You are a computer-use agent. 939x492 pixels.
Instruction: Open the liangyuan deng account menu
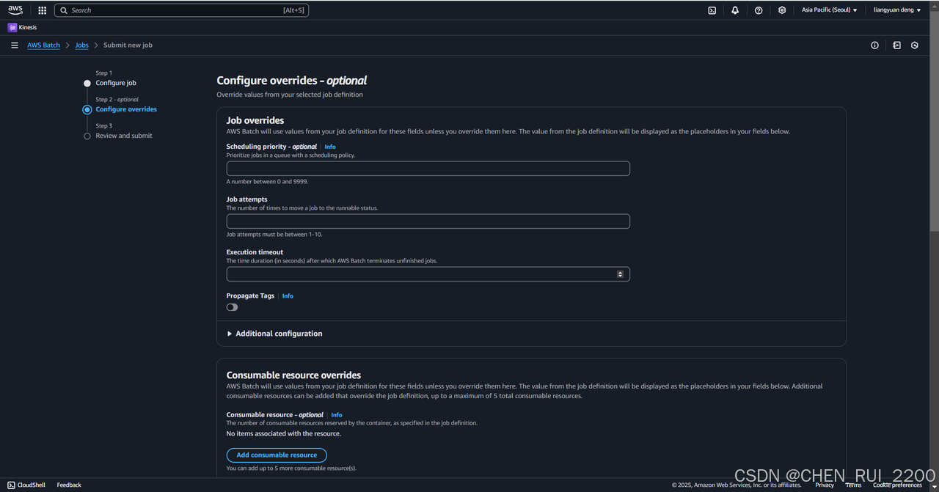click(x=896, y=10)
